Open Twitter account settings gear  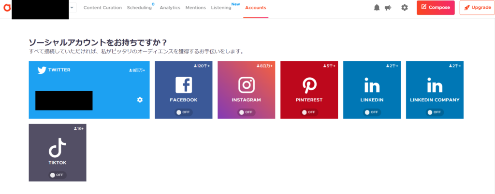click(140, 99)
